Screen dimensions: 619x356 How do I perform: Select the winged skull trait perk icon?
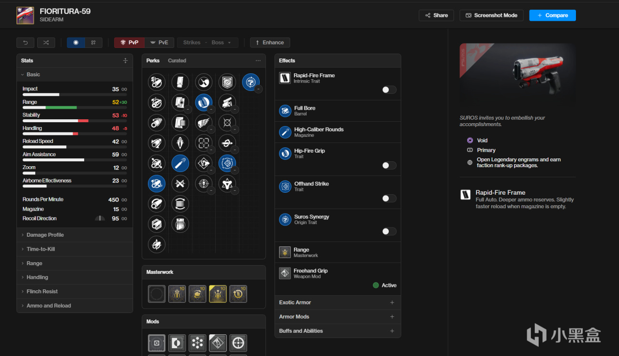tap(204, 123)
